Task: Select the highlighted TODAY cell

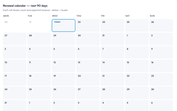Action: 63,26
